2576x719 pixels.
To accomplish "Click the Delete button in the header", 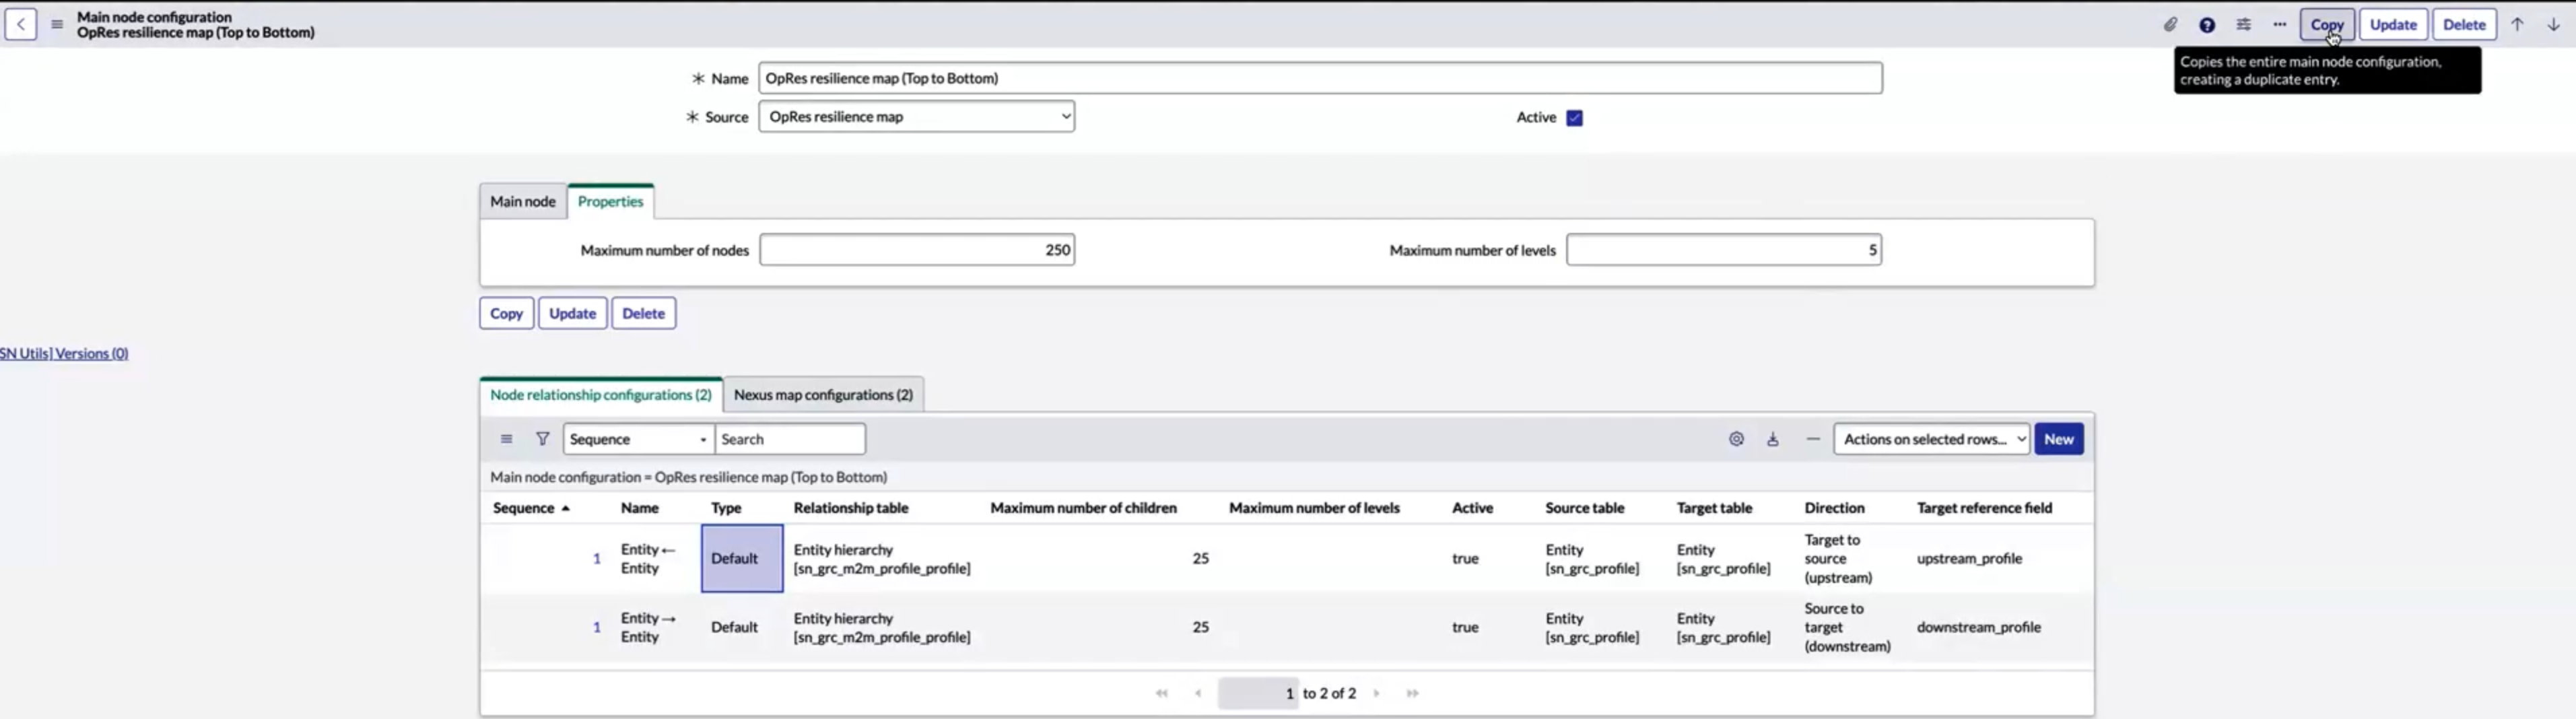I will (2464, 24).
